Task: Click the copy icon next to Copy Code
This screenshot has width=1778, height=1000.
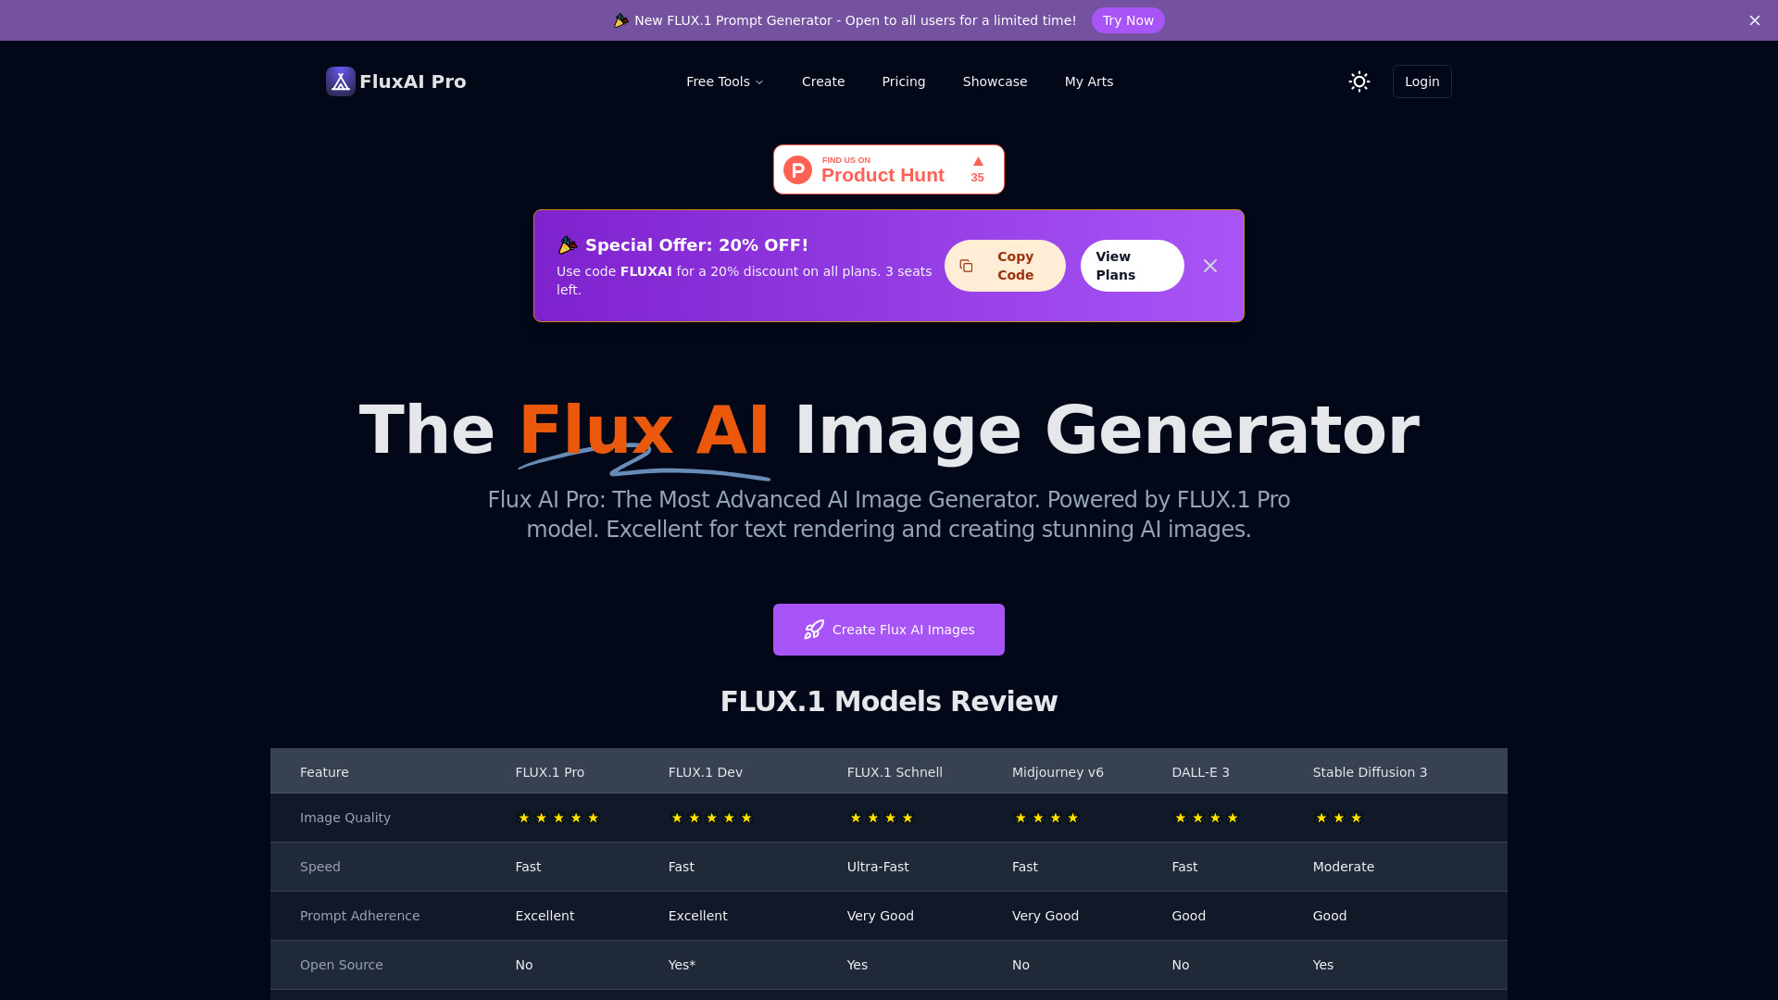Action: click(x=966, y=265)
